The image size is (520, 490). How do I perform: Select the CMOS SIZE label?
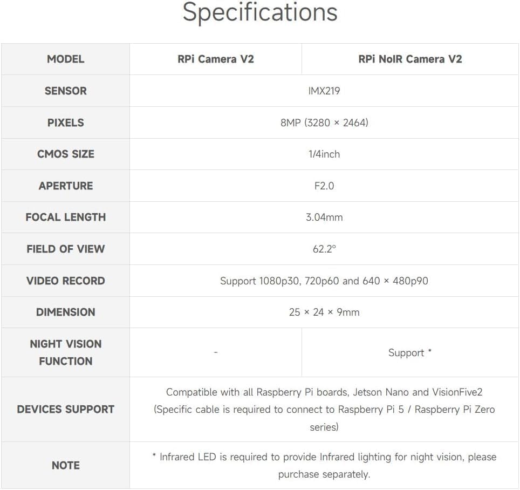[66, 154]
